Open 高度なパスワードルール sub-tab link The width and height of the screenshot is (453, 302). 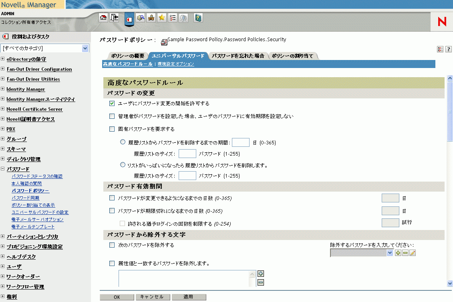tap(128, 64)
